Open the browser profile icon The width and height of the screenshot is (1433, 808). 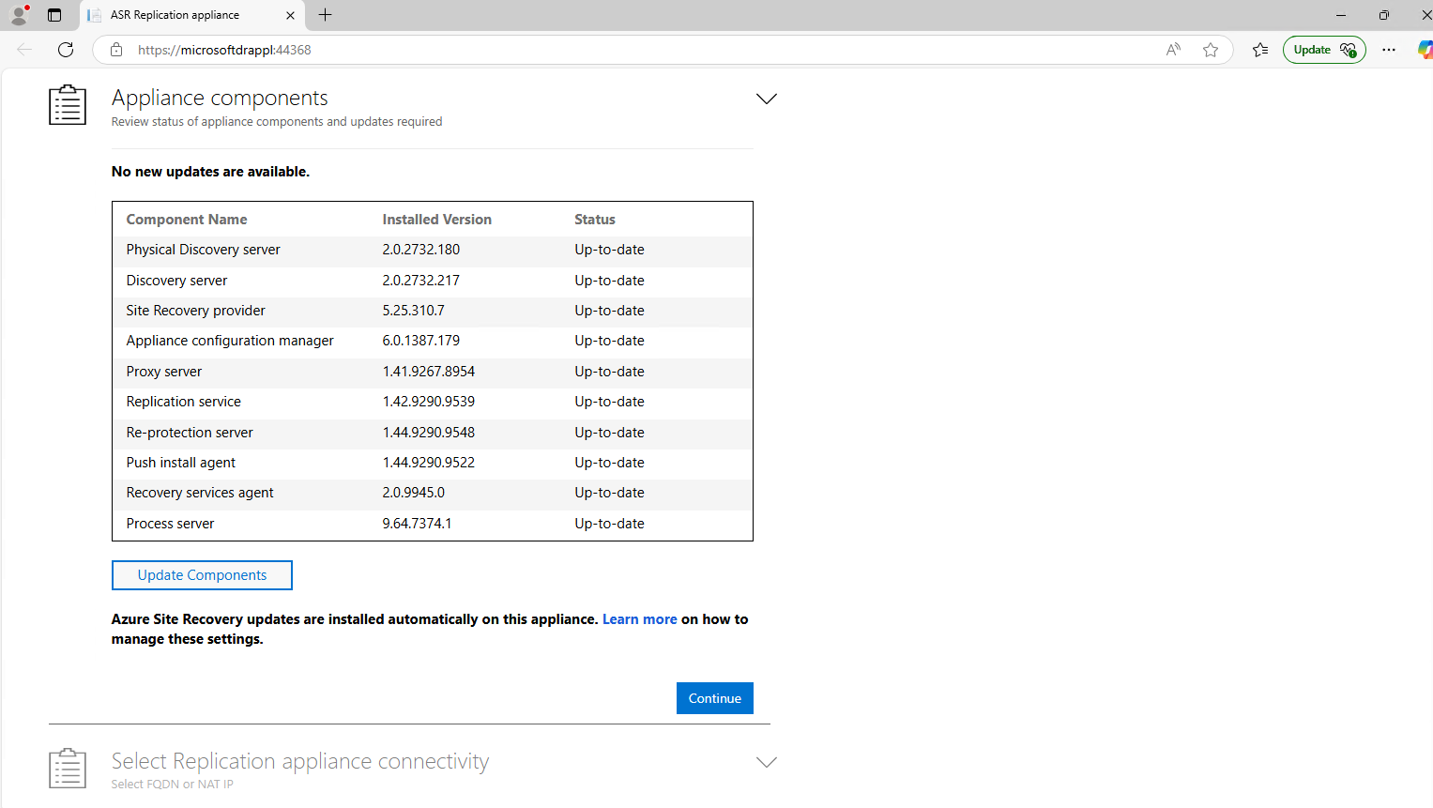pyautogui.click(x=19, y=15)
